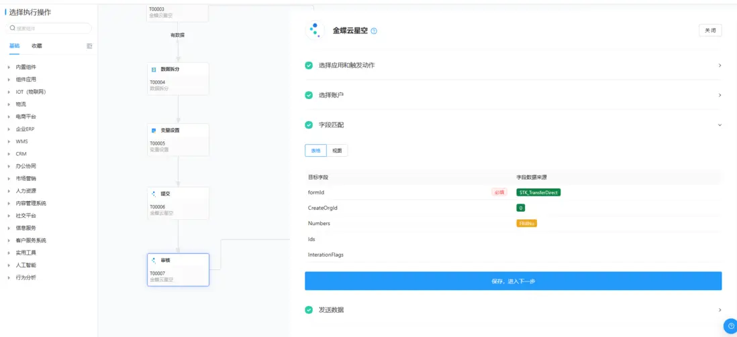Click the 目标字段 column header

click(317, 178)
